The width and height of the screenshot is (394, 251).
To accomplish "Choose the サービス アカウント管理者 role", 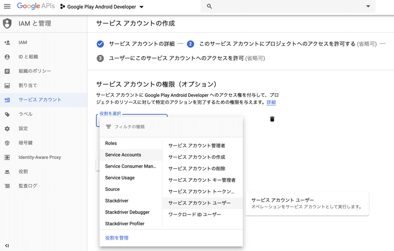I will (x=202, y=145).
